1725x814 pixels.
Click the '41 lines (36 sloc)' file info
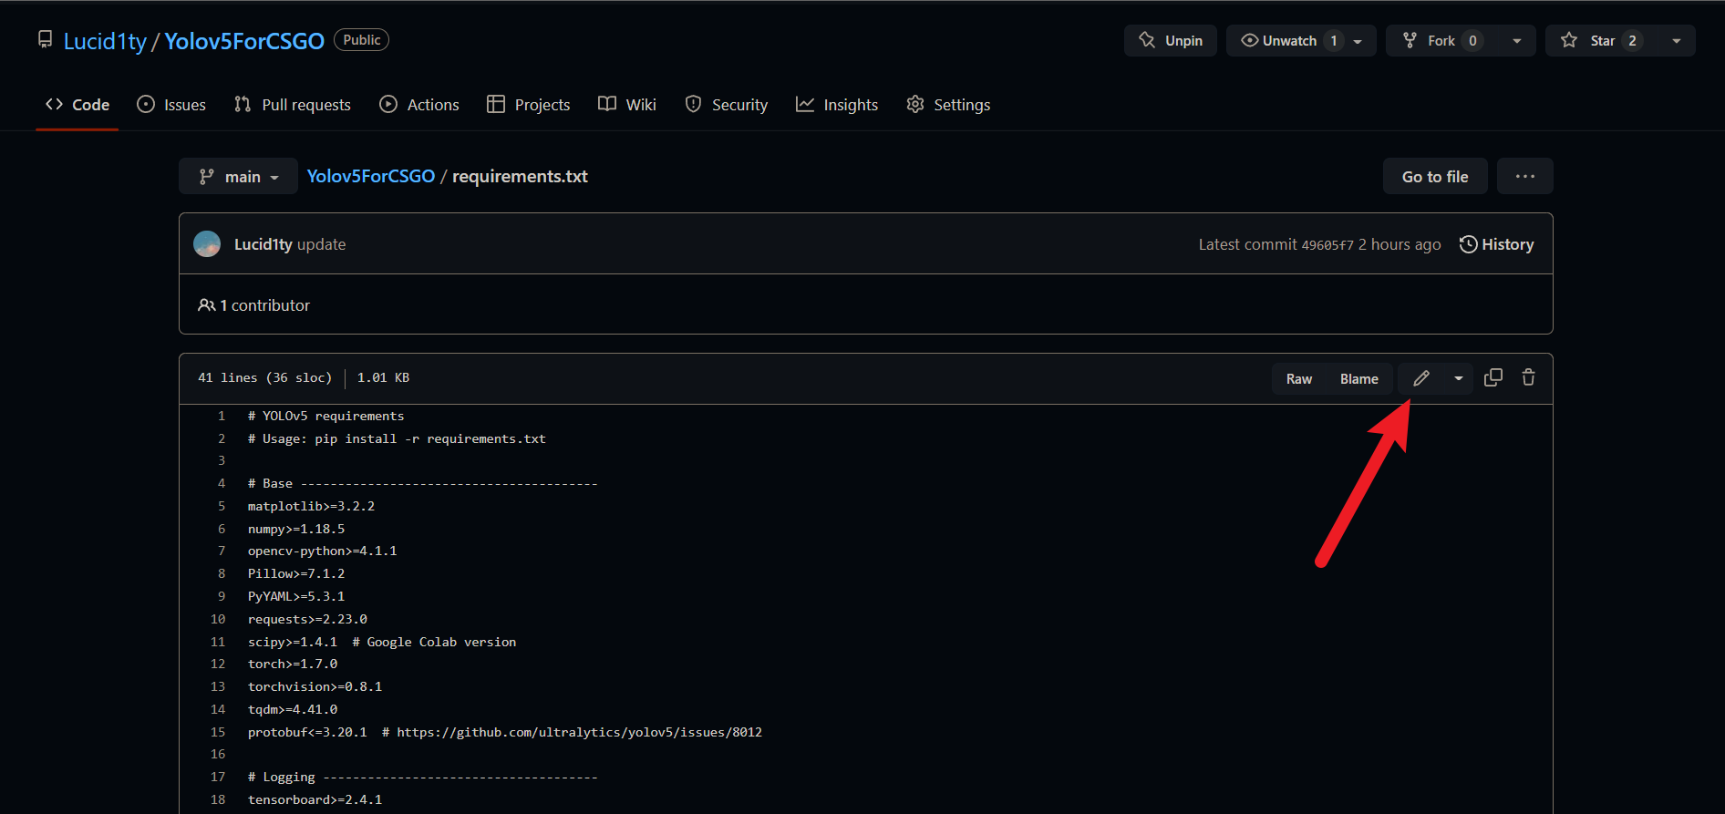265,377
